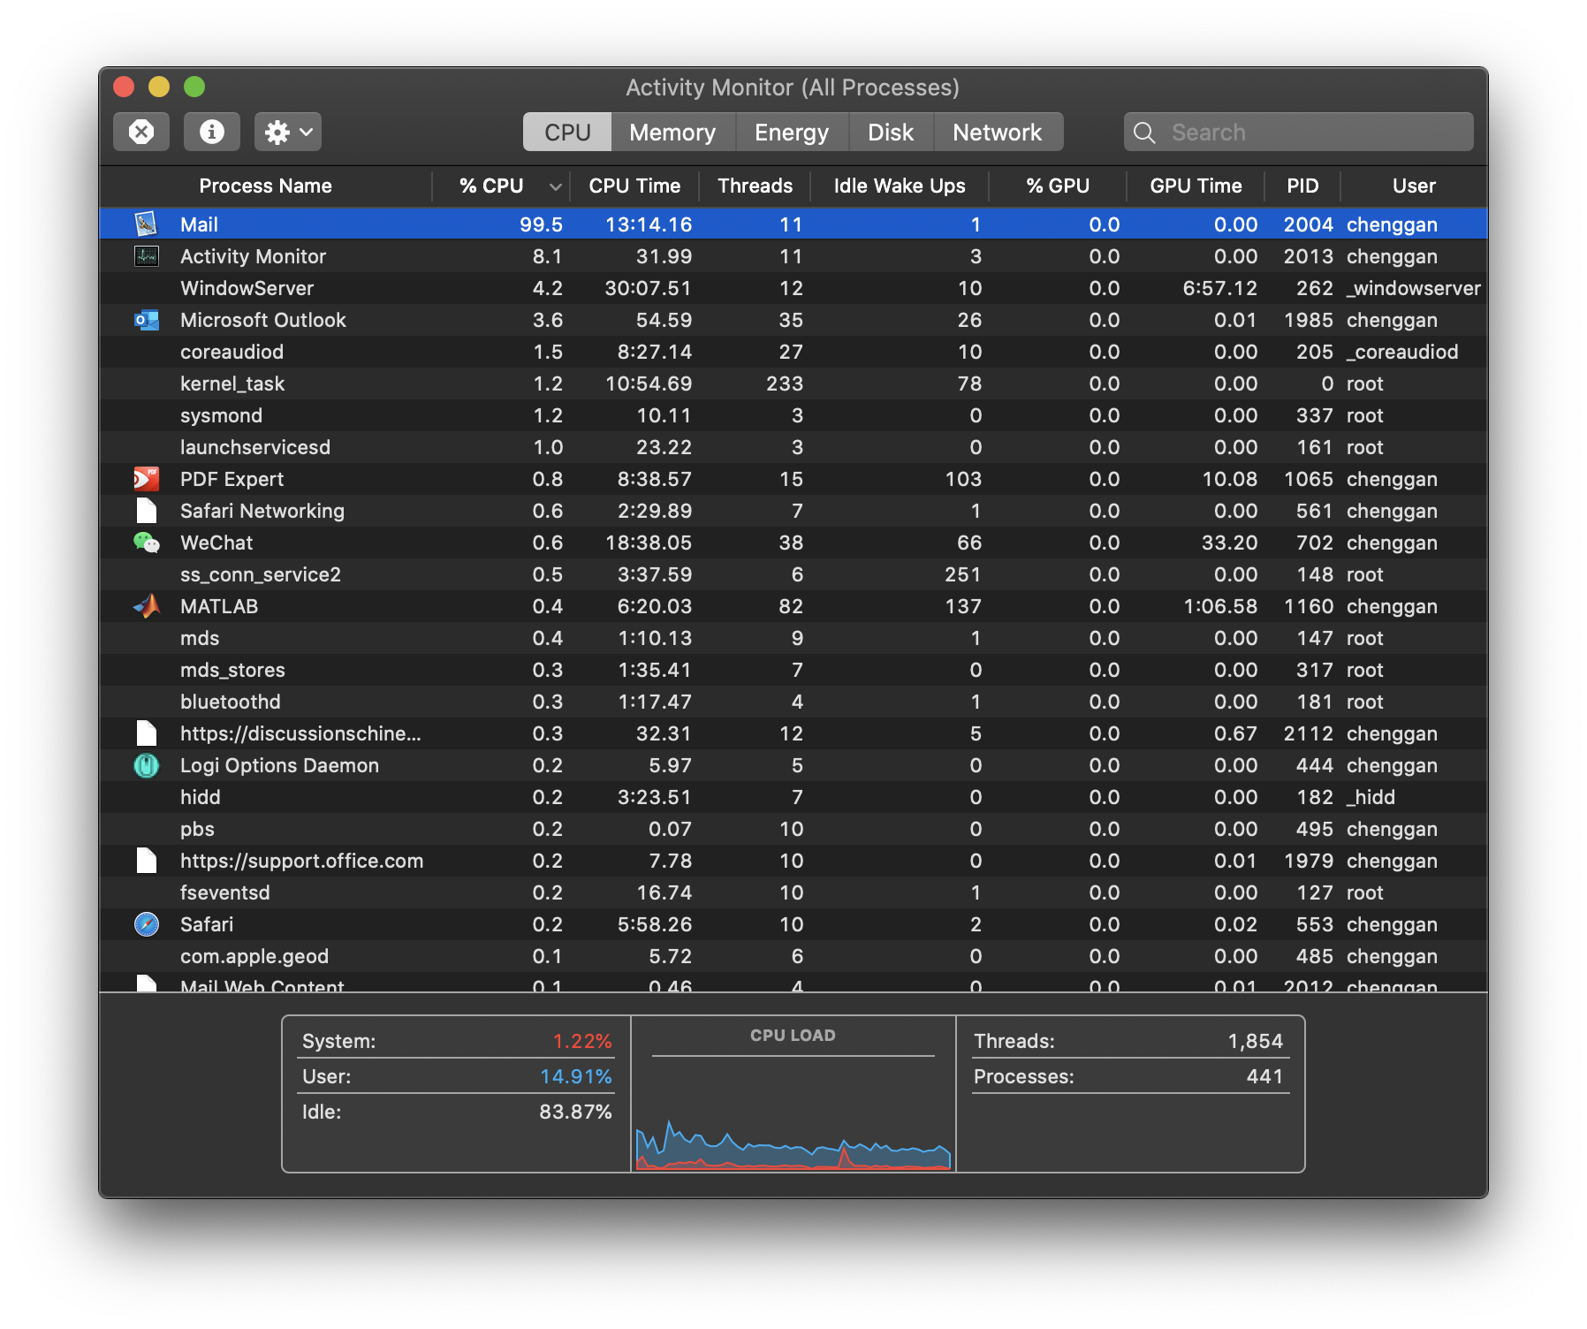Toggle sort order arrow on % CPU column
The image size is (1587, 1329).
(x=555, y=186)
